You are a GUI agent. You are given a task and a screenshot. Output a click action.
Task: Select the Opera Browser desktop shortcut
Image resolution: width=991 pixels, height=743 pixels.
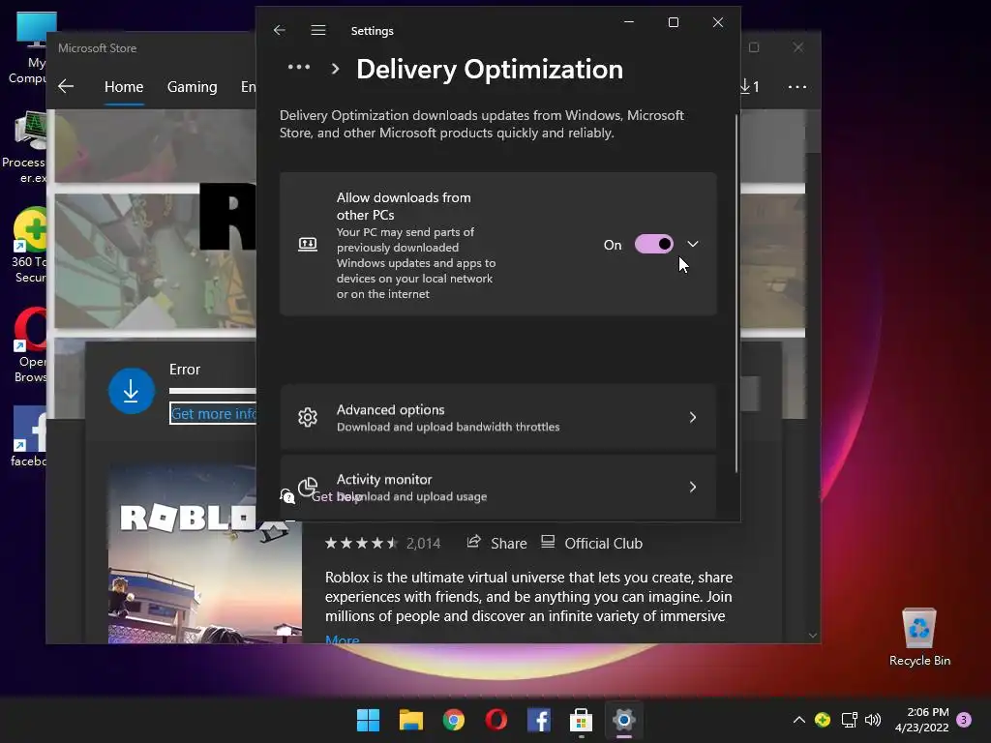coord(29,345)
